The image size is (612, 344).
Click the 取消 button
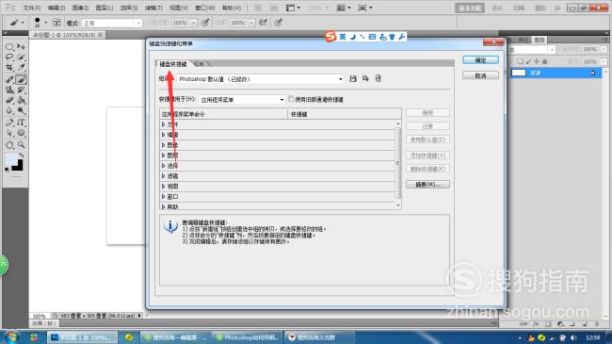click(480, 75)
